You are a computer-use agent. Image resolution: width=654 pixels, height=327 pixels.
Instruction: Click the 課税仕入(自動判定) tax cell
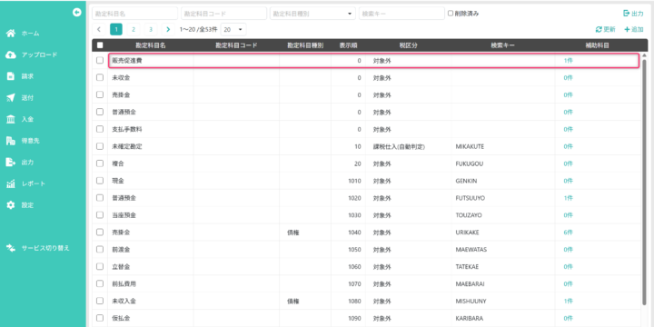tap(409, 146)
